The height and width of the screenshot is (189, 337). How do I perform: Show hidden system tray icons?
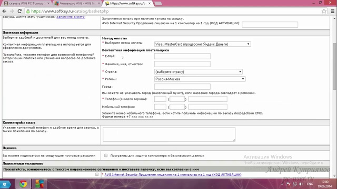point(282,184)
